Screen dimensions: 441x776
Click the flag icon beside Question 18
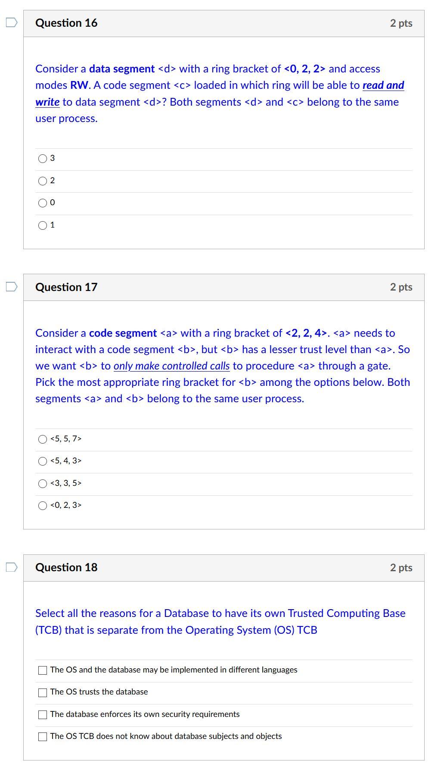[x=12, y=567]
